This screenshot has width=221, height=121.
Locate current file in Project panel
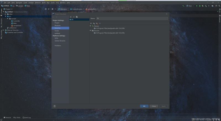pos(46,9)
